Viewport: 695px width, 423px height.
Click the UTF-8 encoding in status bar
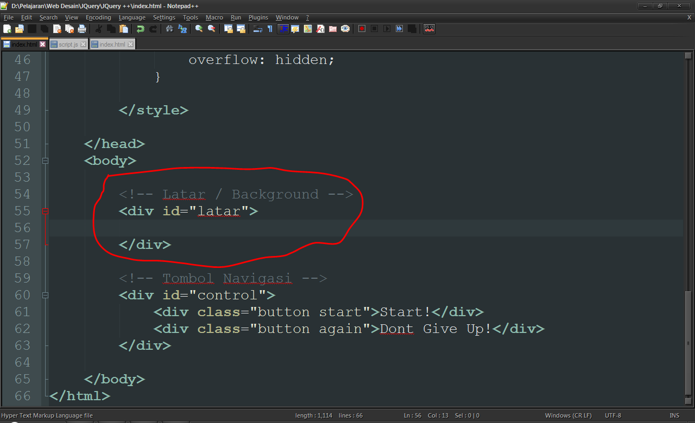coord(612,415)
